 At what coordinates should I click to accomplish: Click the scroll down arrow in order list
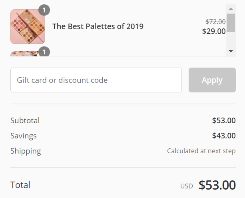231,51
